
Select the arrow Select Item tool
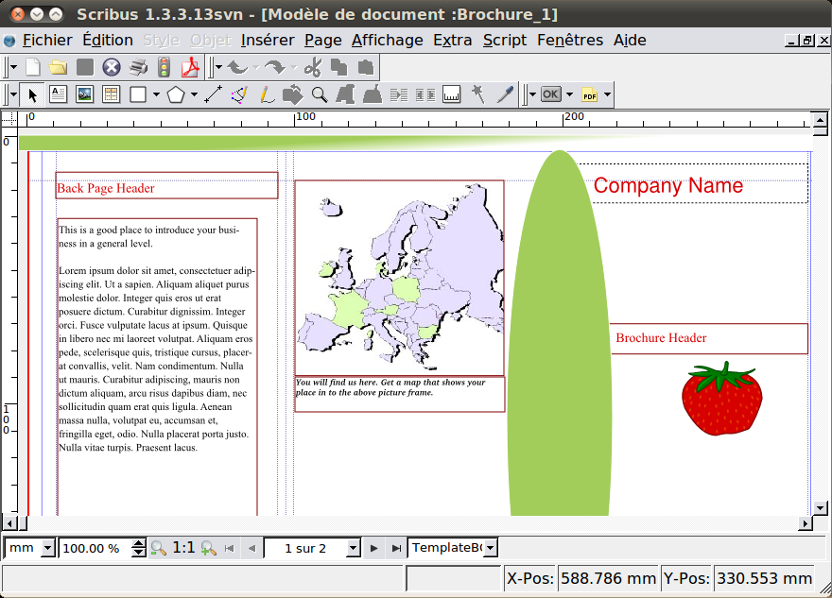(32, 94)
